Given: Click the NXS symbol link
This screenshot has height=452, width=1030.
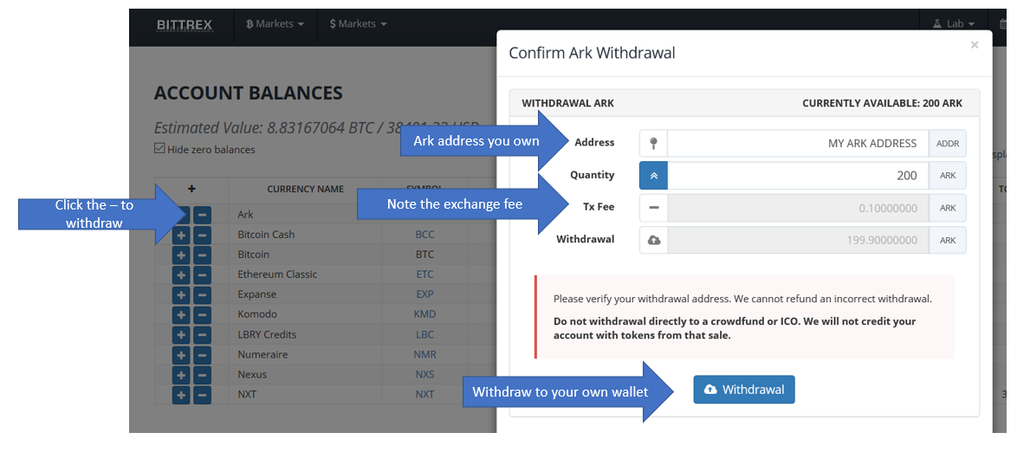Looking at the screenshot, I should (425, 374).
